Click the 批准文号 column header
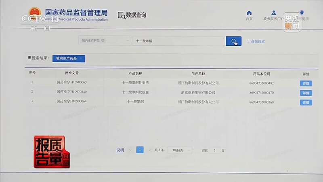The height and width of the screenshot is (182, 323). (x=72, y=73)
